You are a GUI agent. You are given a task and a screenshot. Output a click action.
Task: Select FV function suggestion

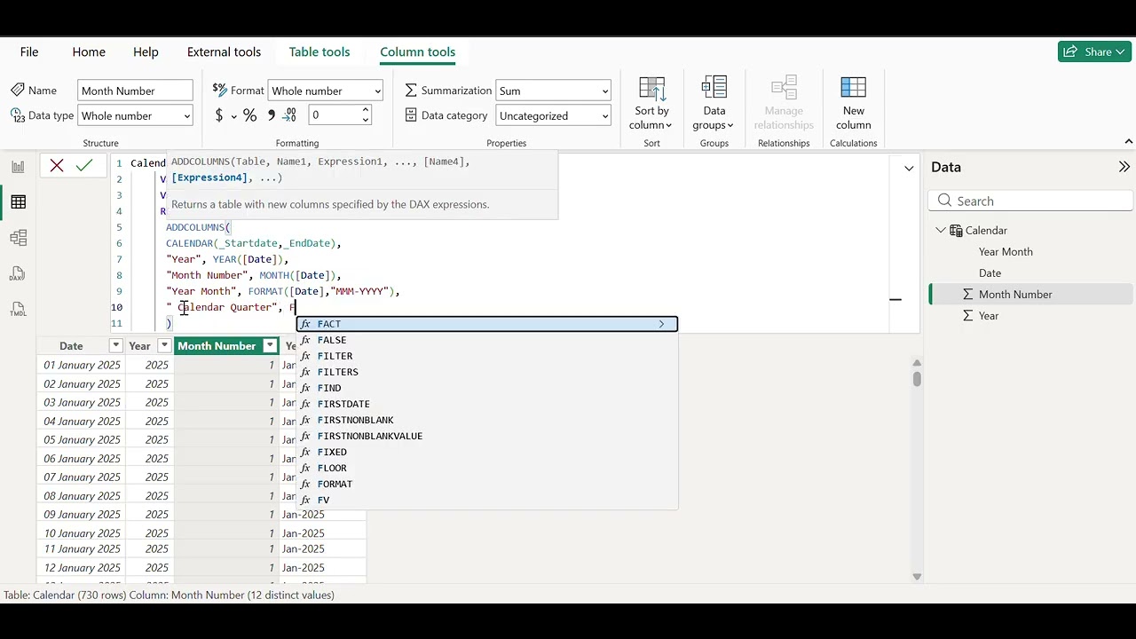tap(487, 500)
